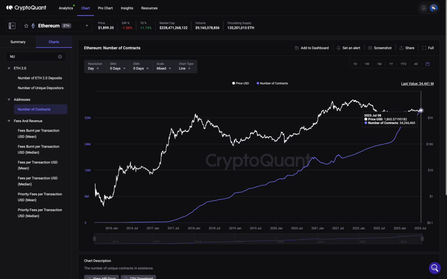Collapse the left sidebar panel
The height and width of the screenshot is (279, 447).
(x=12, y=25)
